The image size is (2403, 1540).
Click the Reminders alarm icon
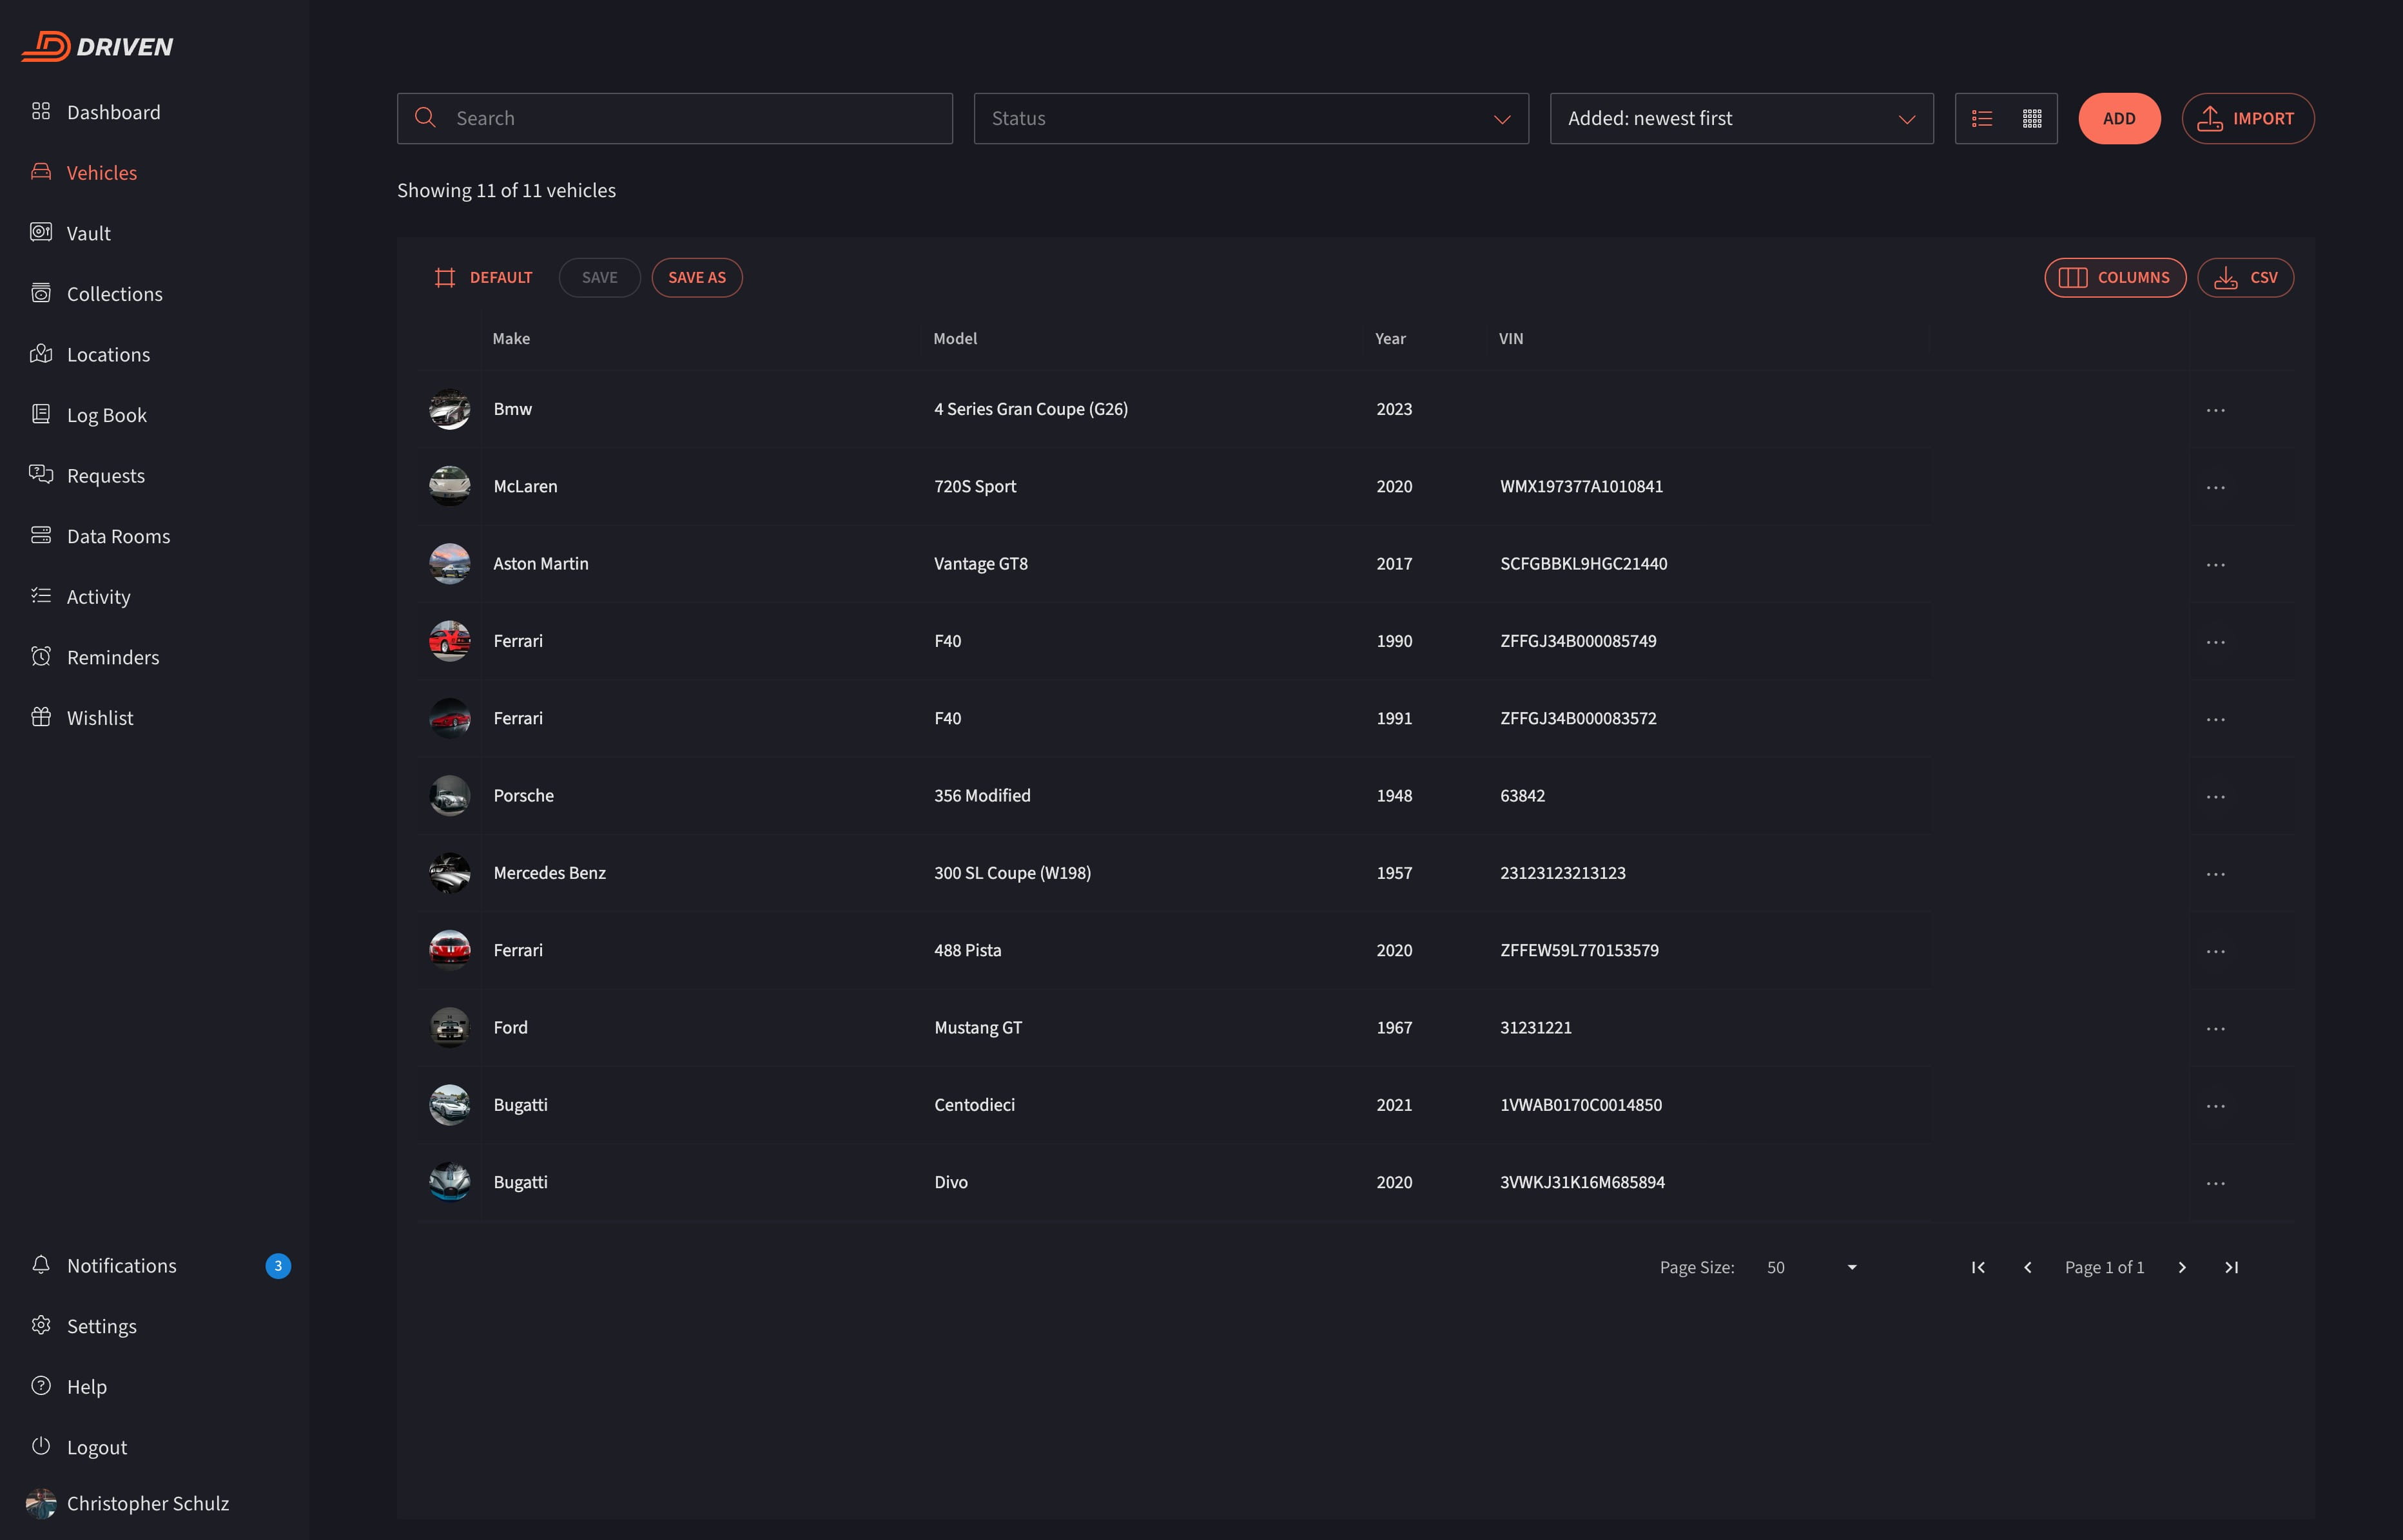click(x=41, y=656)
